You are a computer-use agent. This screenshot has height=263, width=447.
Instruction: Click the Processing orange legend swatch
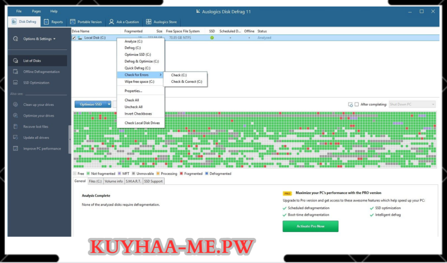point(158,174)
